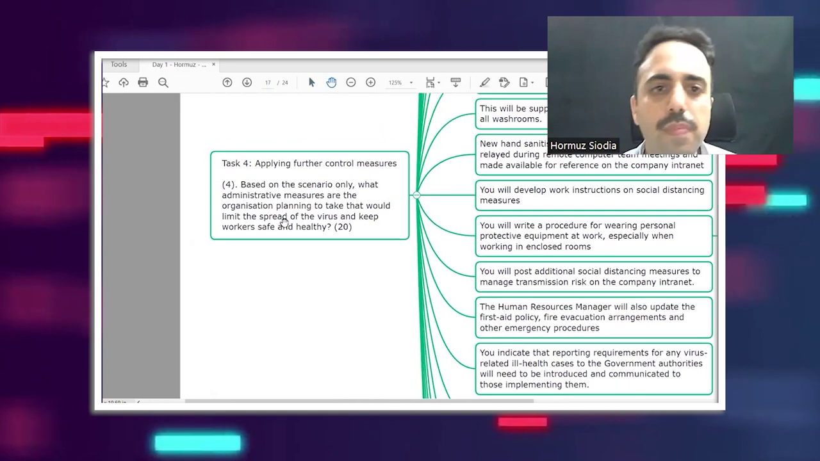Viewport: 820px width, 461px height.
Task: Zoom in with the plus icon
Action: (x=370, y=83)
